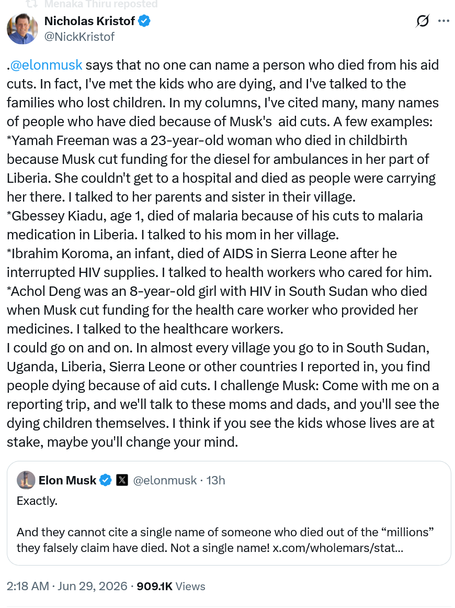Click the Grok slashed-circle icon
The width and height of the screenshot is (455, 608).
pos(423,21)
